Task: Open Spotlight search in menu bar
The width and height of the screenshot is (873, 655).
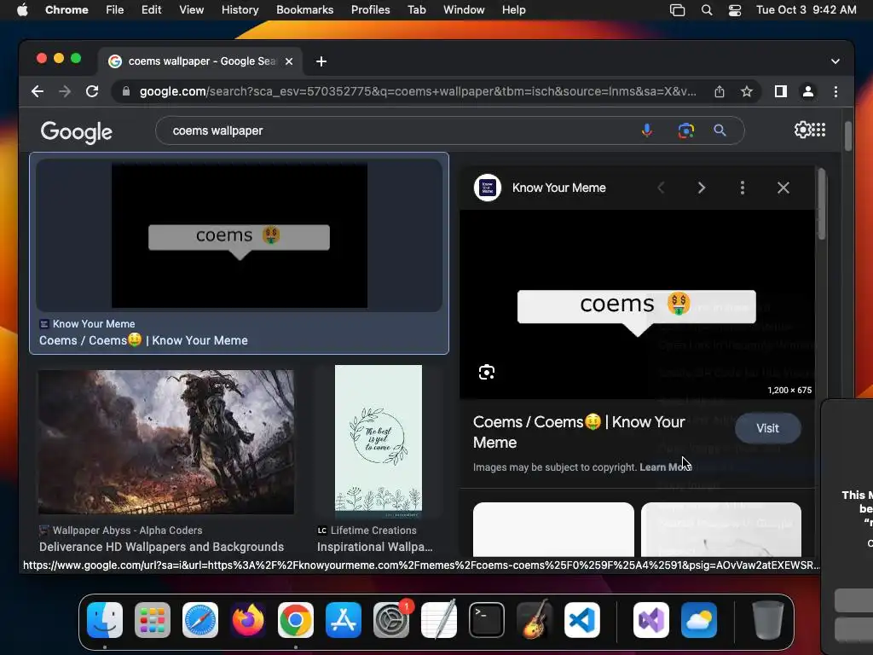Action: pos(707,10)
